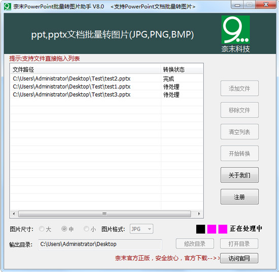Click the 转换状态 column header

[x=182, y=69]
